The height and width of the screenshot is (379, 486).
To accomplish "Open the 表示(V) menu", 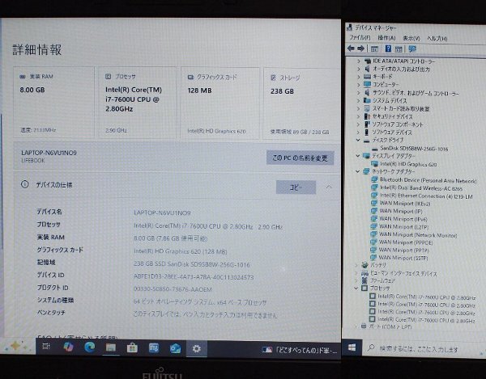I will pos(411,38).
